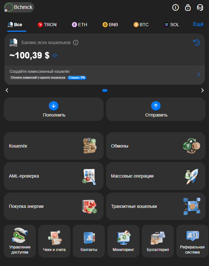Click Оплата комиссий с одного кошелька label
Image resolution: width=209 pixels, height=266 pixels.
click(x=38, y=78)
